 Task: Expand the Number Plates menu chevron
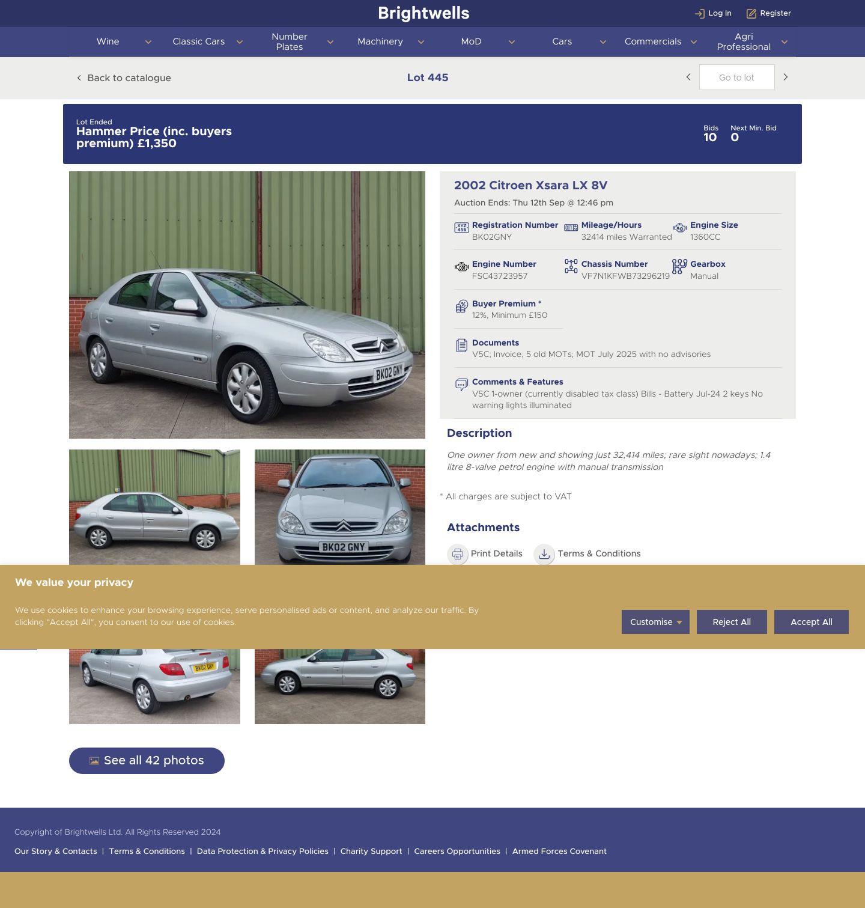(330, 42)
